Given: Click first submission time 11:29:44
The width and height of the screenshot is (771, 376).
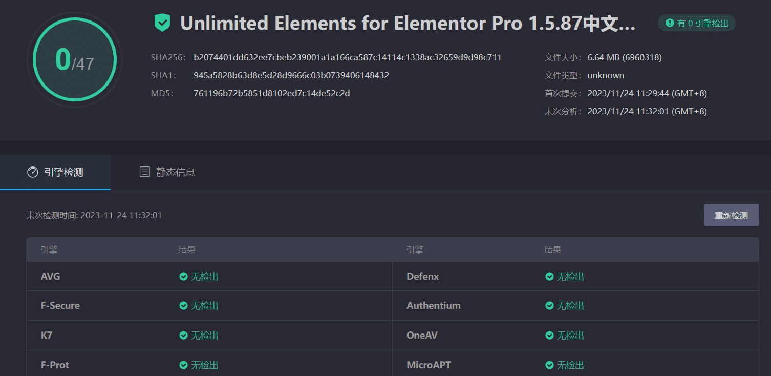Looking at the screenshot, I should click(x=647, y=93).
